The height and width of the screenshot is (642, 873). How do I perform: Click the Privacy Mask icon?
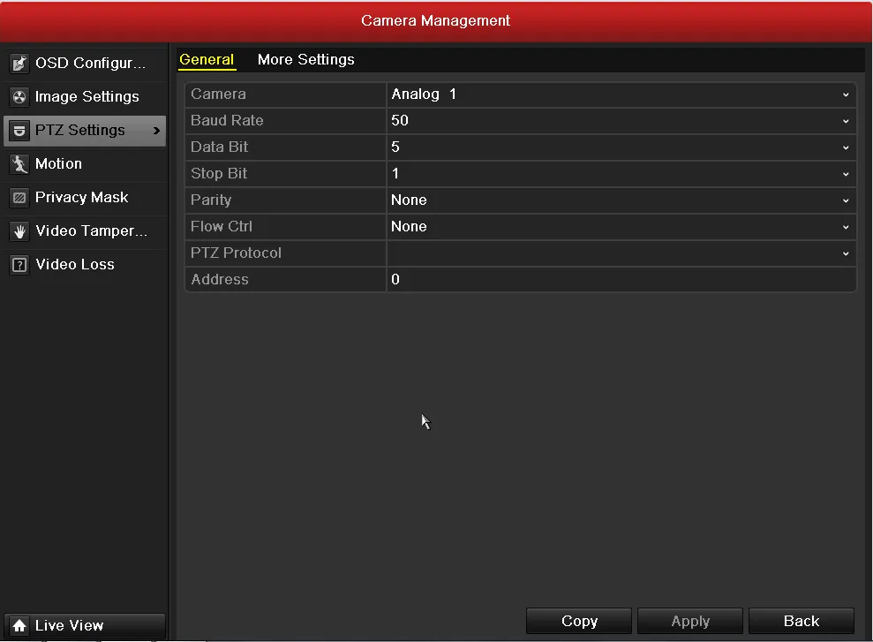19,198
